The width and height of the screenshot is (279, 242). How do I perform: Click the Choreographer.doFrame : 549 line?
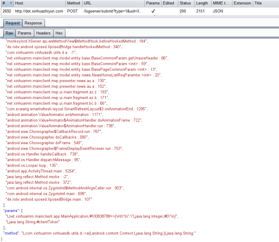[44, 143]
